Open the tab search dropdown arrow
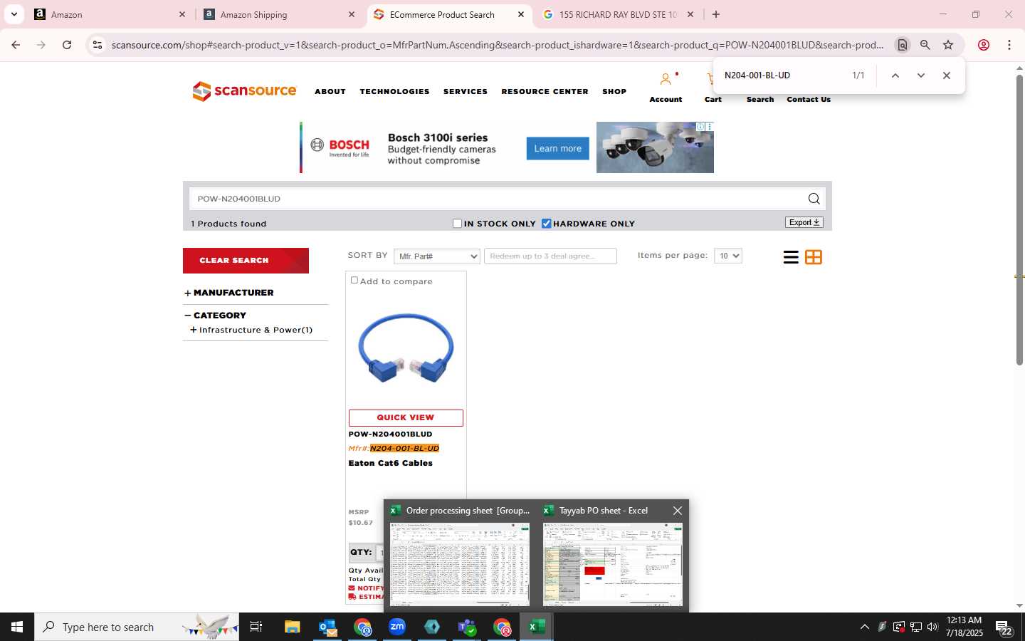The height and width of the screenshot is (641, 1025). (14, 14)
